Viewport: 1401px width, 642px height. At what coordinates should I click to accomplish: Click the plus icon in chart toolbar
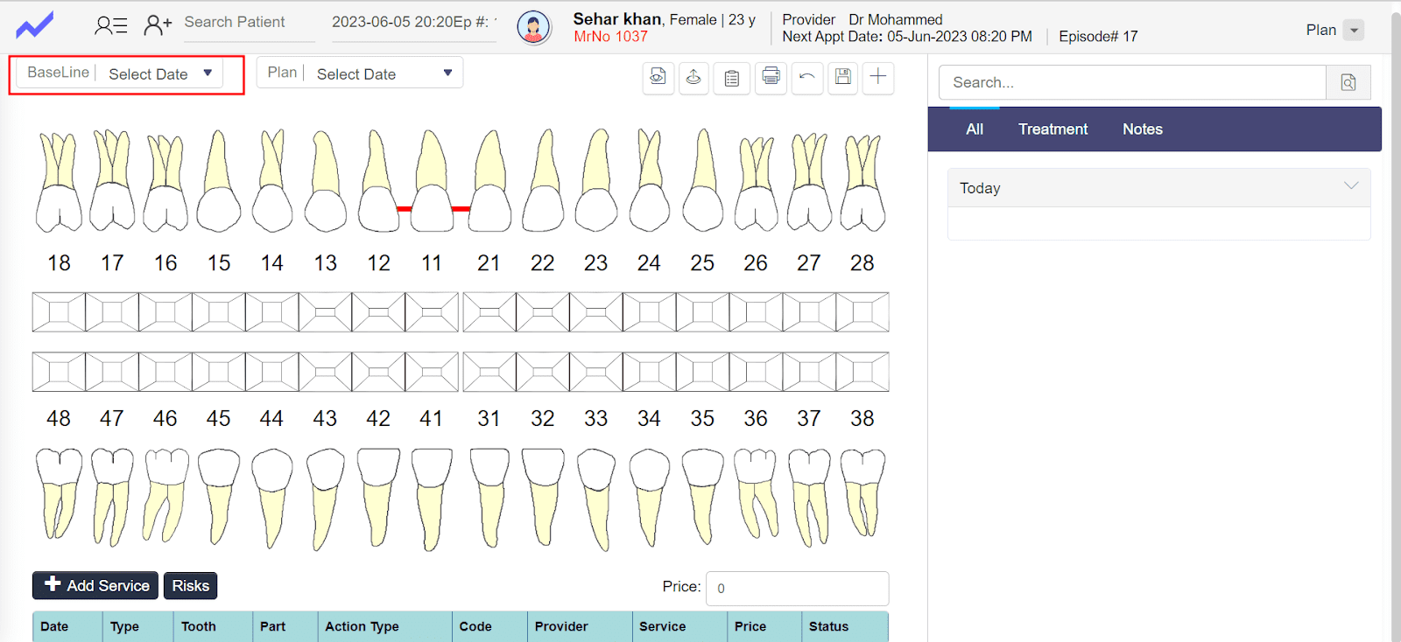[877, 77]
